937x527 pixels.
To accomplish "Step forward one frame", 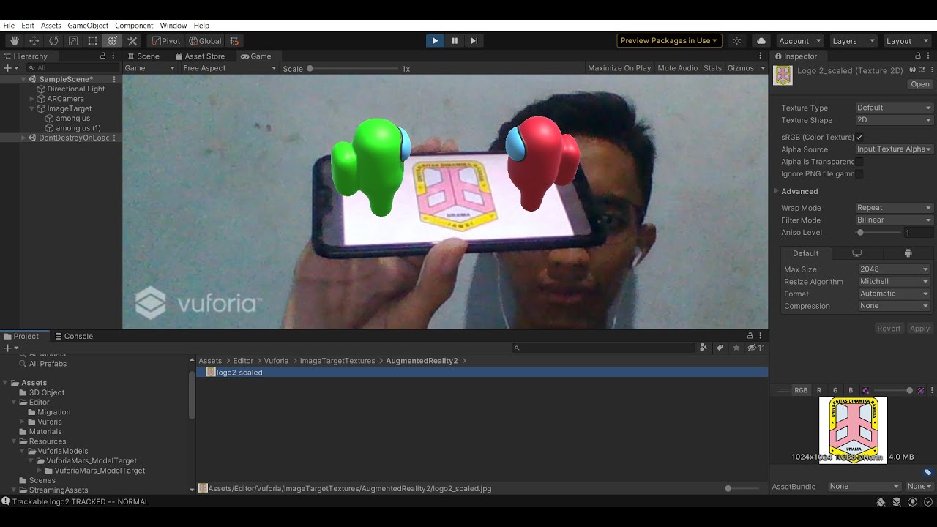I will click(474, 41).
